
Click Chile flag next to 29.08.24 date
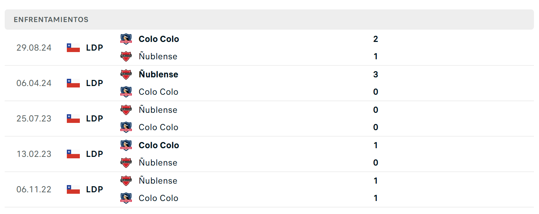(x=73, y=48)
